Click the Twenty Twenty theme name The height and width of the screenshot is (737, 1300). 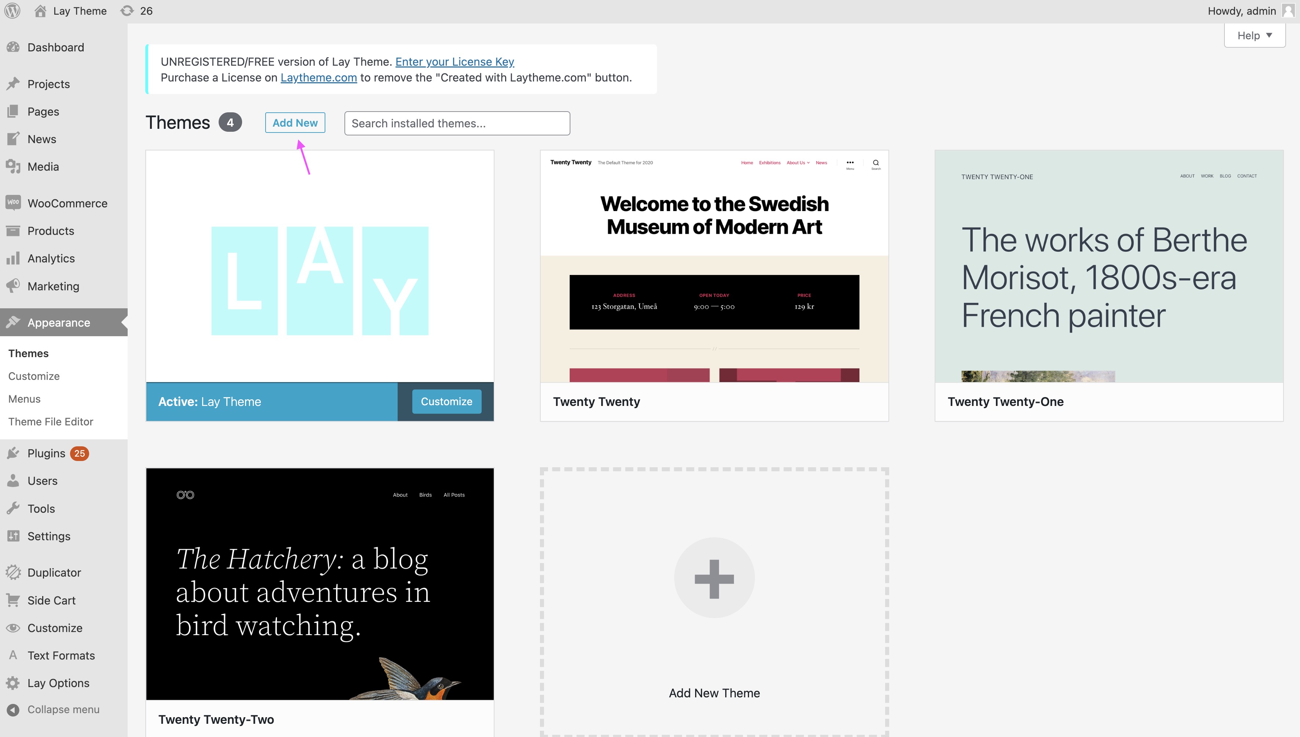pos(596,402)
